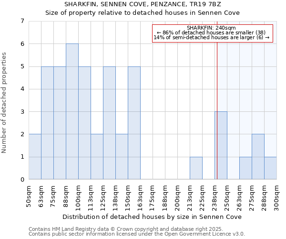Click the bar between 63sqm and 75sqm

click(x=47, y=123)
